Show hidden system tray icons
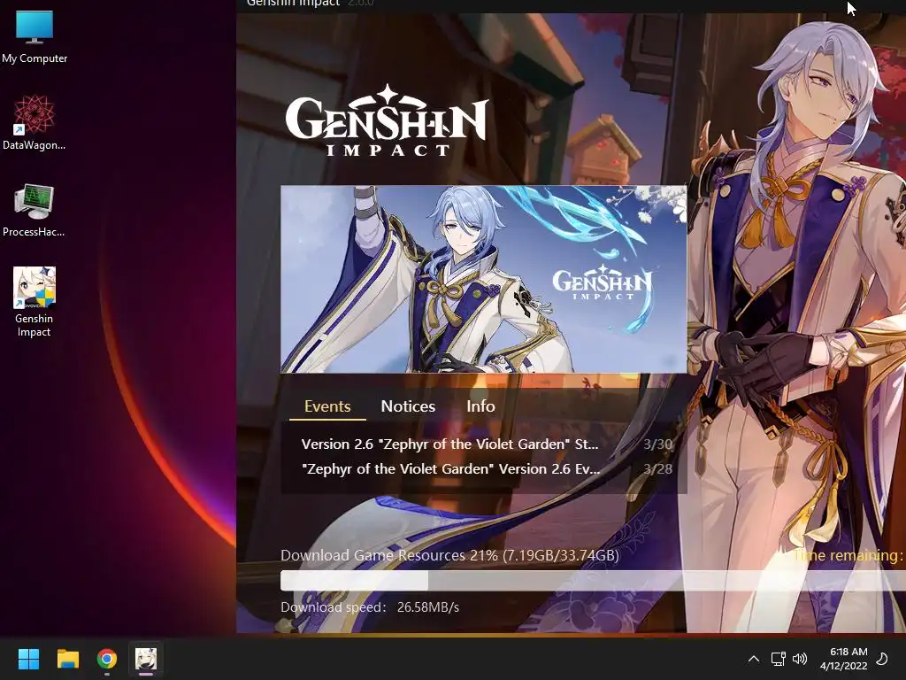 click(754, 659)
